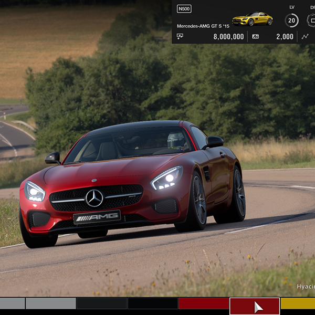Choose the yellow paint swatch

tap(298, 303)
